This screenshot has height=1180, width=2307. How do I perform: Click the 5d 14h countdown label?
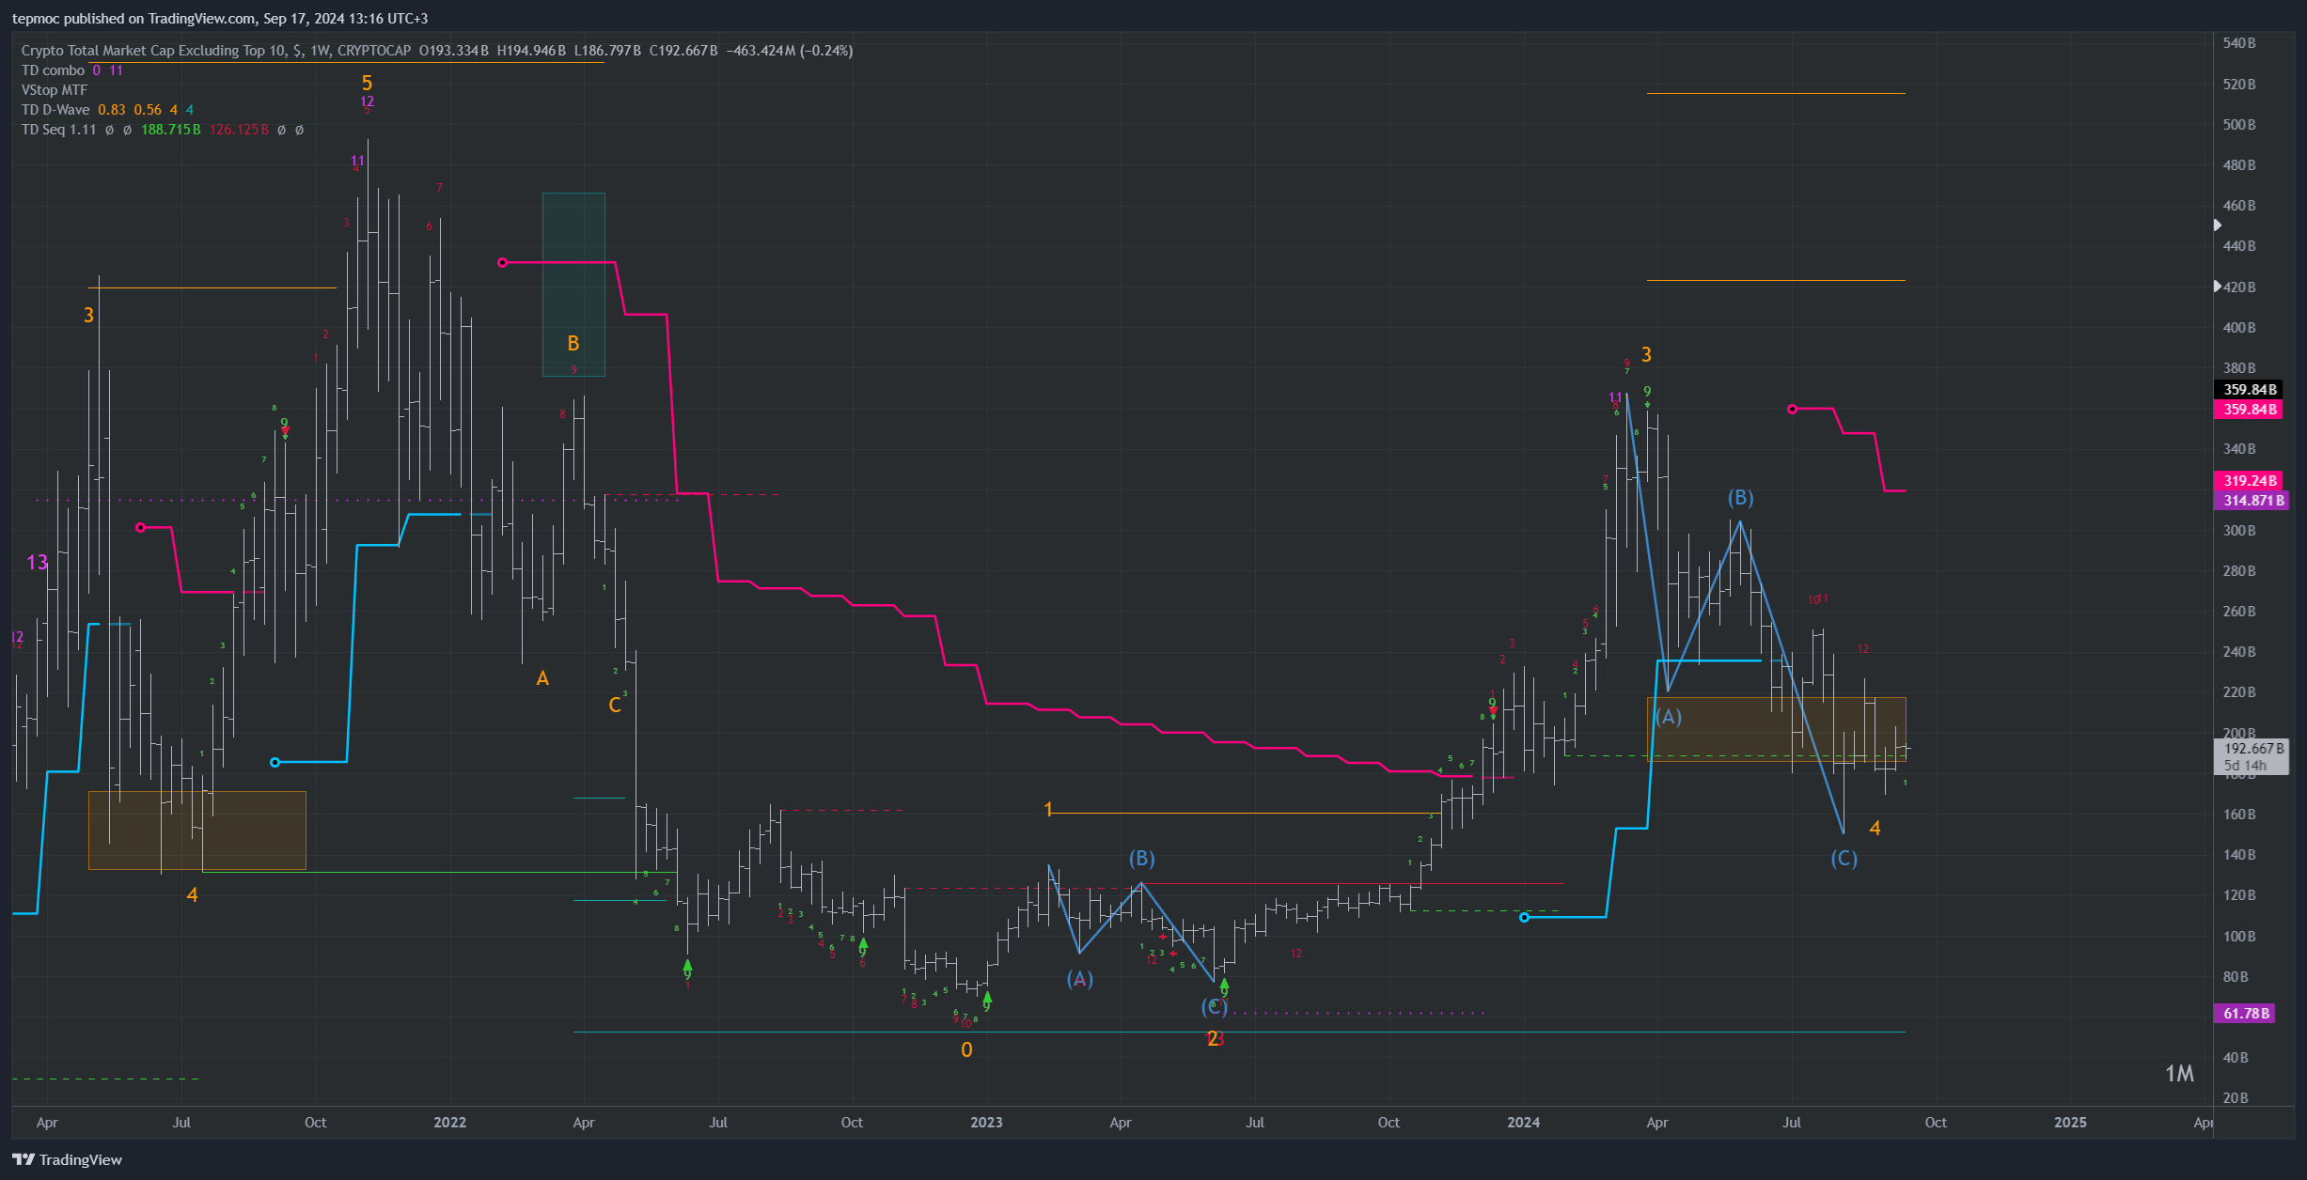2245,766
